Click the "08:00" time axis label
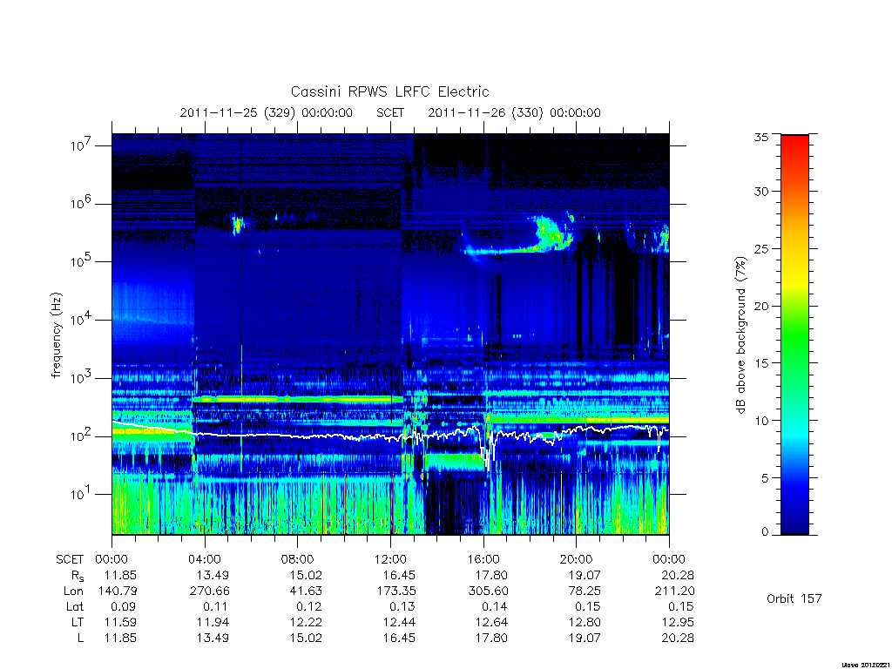 (298, 559)
